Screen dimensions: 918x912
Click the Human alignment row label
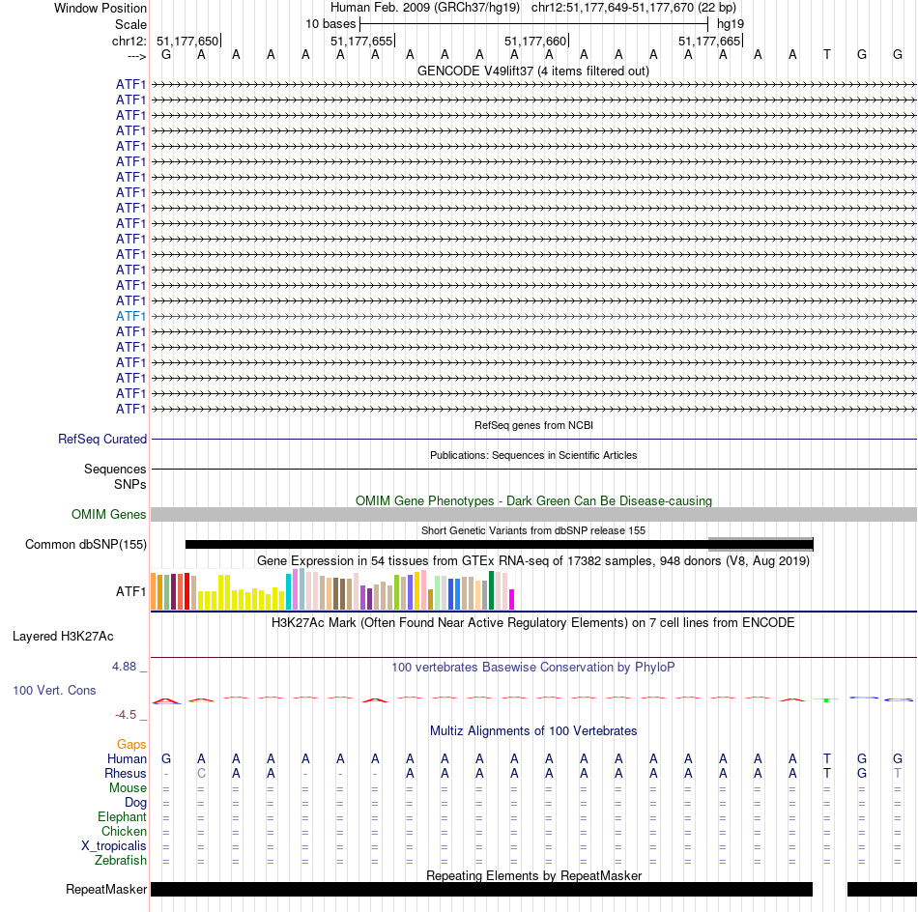coord(127,759)
